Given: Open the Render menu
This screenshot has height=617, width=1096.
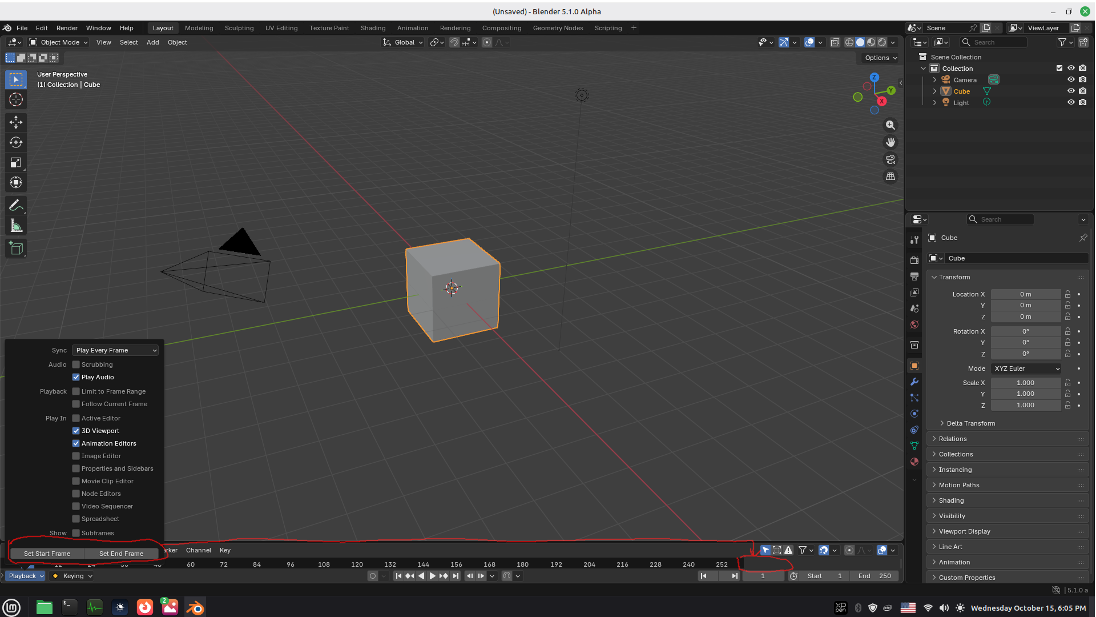Looking at the screenshot, I should pyautogui.click(x=67, y=28).
